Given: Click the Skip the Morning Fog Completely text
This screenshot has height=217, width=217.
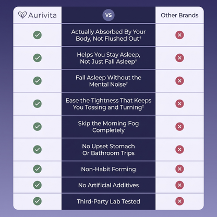Looking at the screenshot, I should 108,127.
